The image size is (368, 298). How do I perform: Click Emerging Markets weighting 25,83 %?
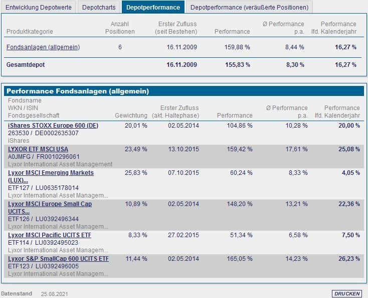136,173
